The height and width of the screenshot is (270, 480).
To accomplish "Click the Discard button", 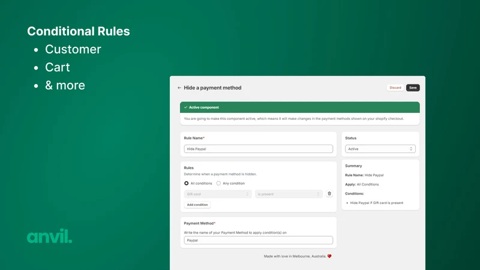I will 395,88.
